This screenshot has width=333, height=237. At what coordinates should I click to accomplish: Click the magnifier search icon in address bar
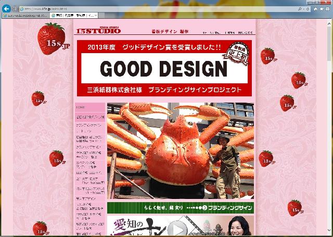coord(300,9)
